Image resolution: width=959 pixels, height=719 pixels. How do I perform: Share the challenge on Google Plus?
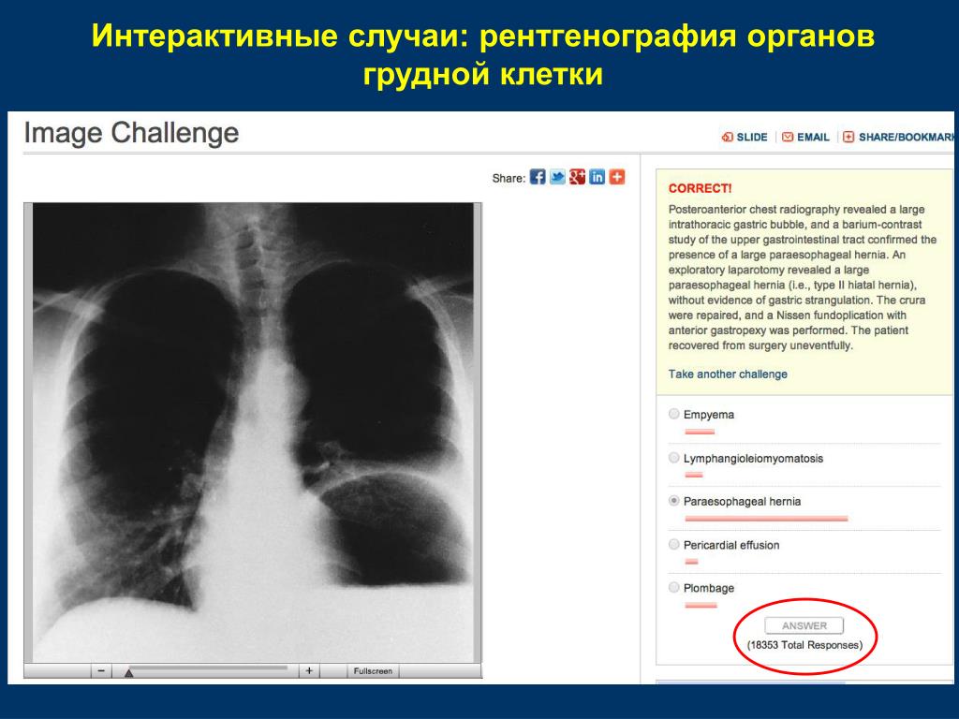(577, 177)
